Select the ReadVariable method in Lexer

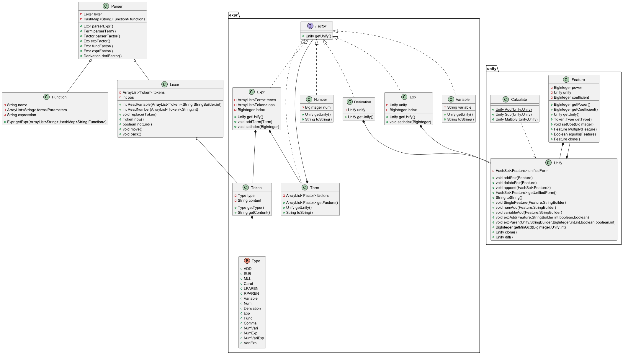coord(172,105)
